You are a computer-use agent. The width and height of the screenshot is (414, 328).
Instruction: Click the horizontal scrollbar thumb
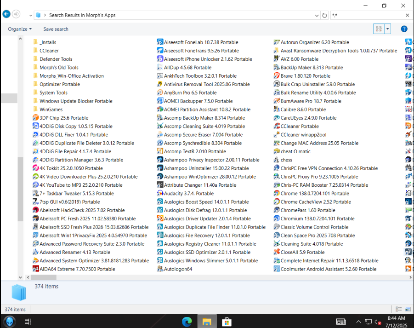coord(44,277)
